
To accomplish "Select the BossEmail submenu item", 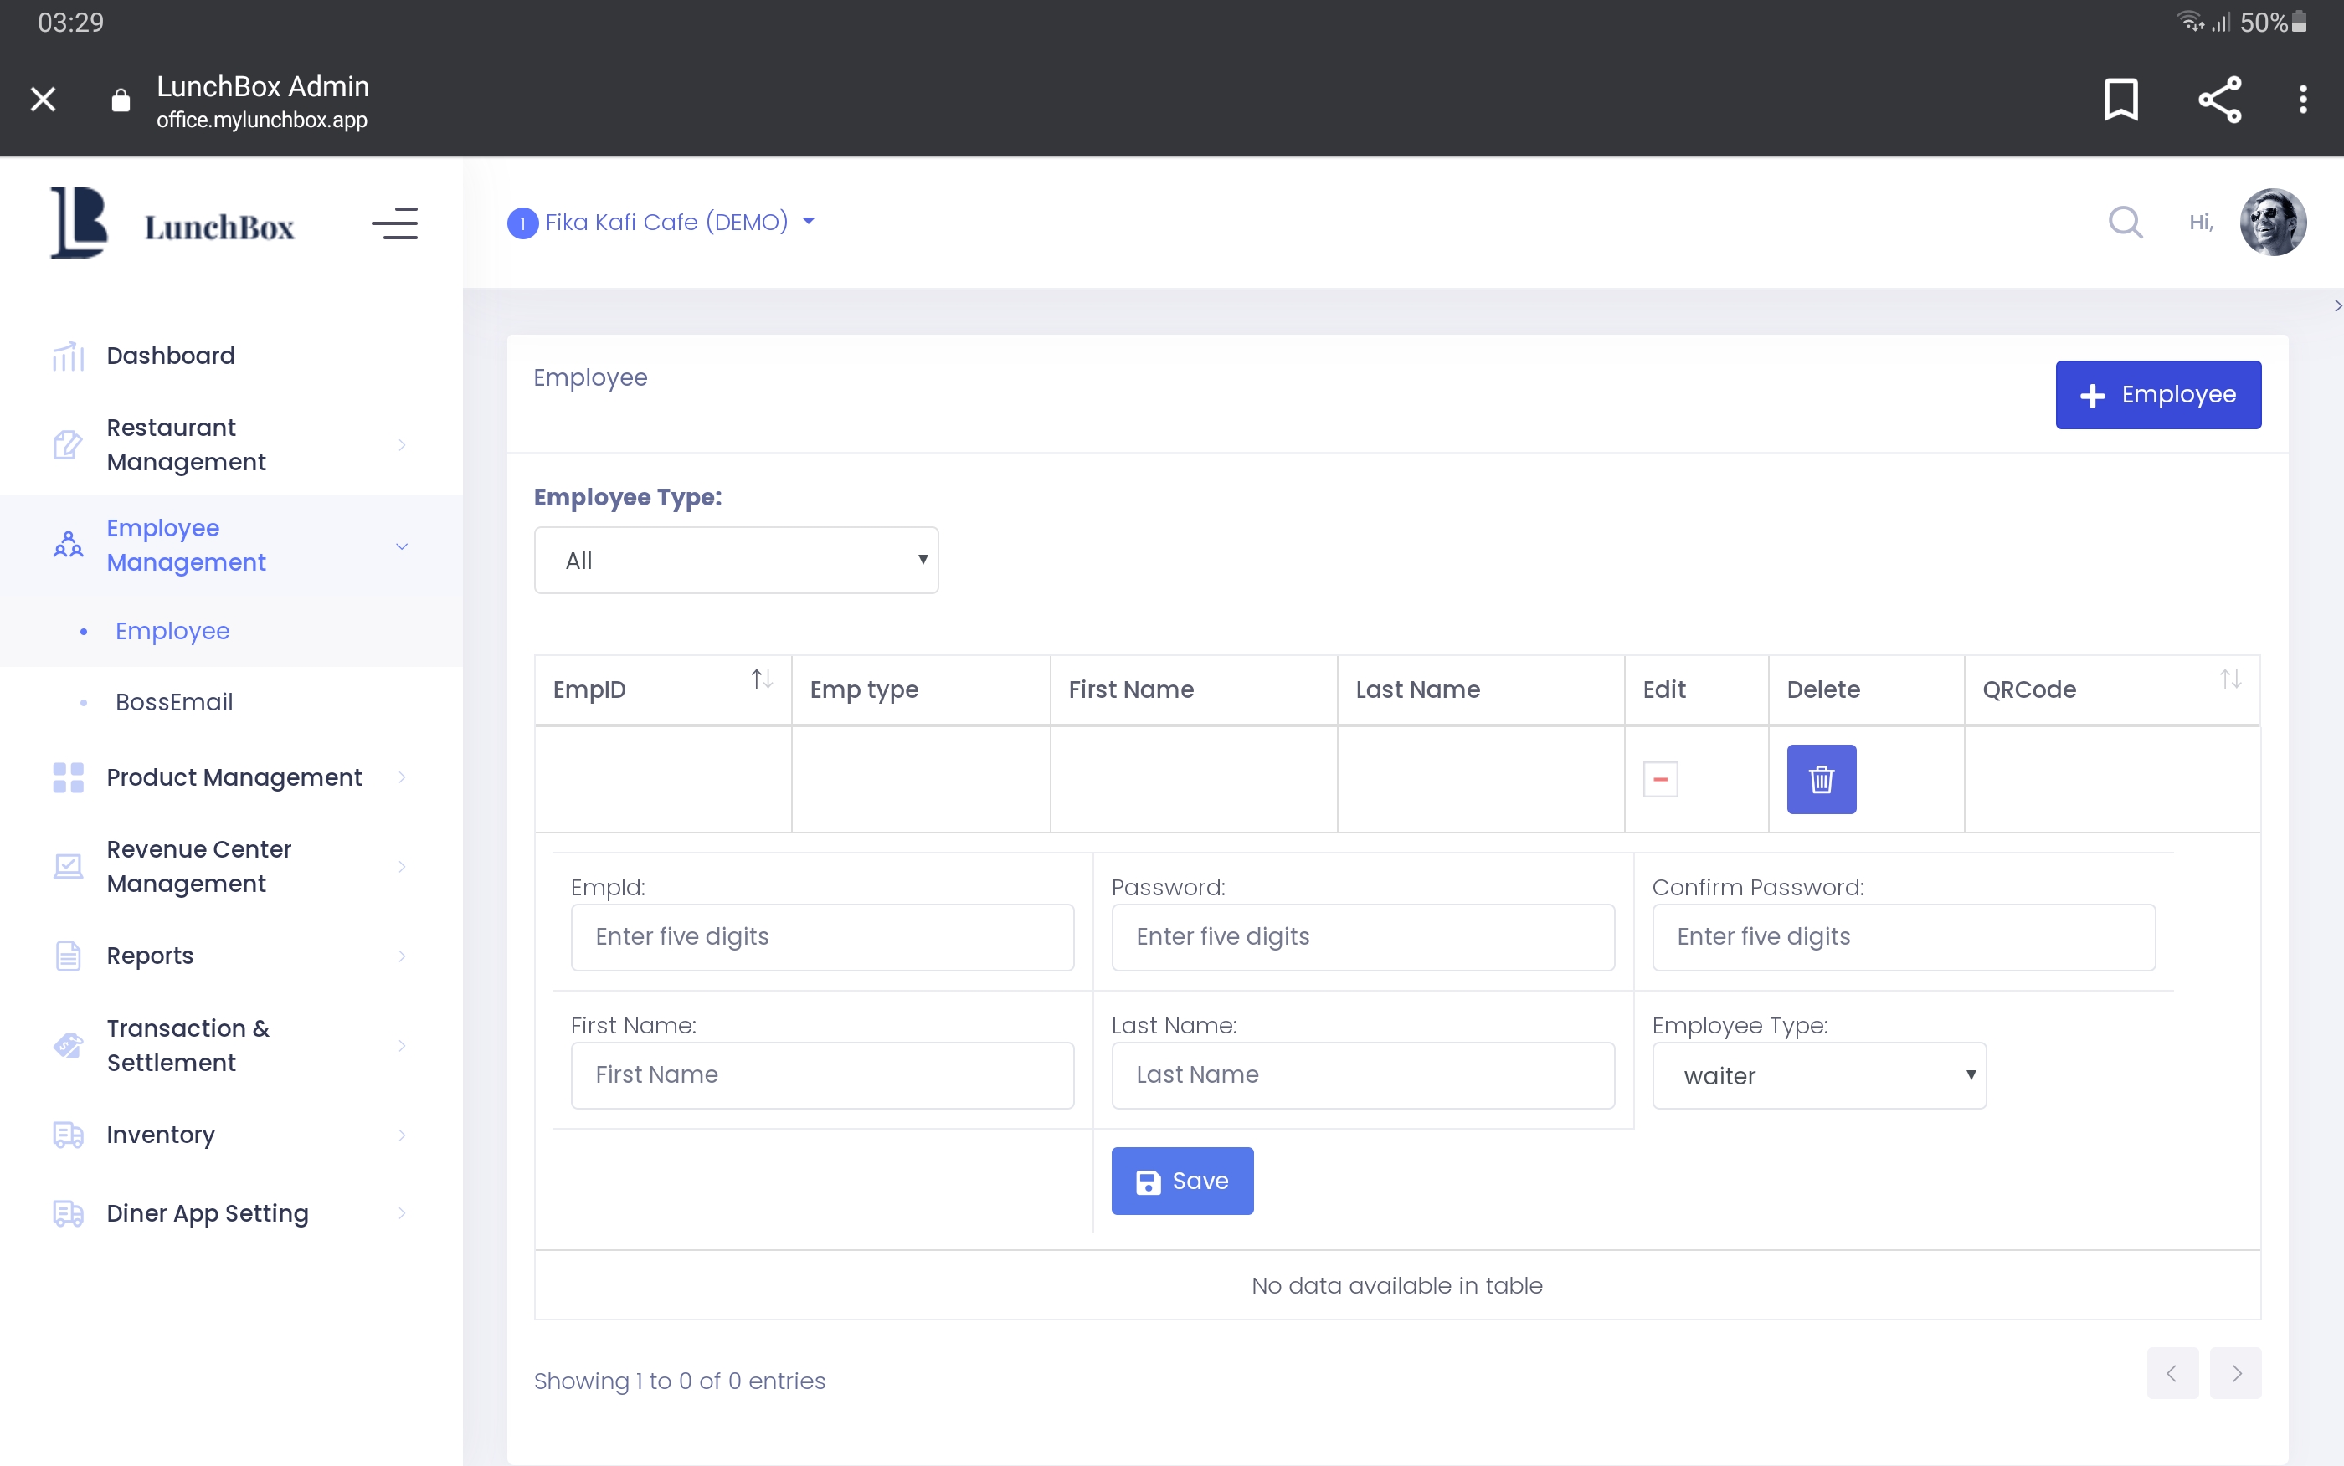I will [173, 702].
